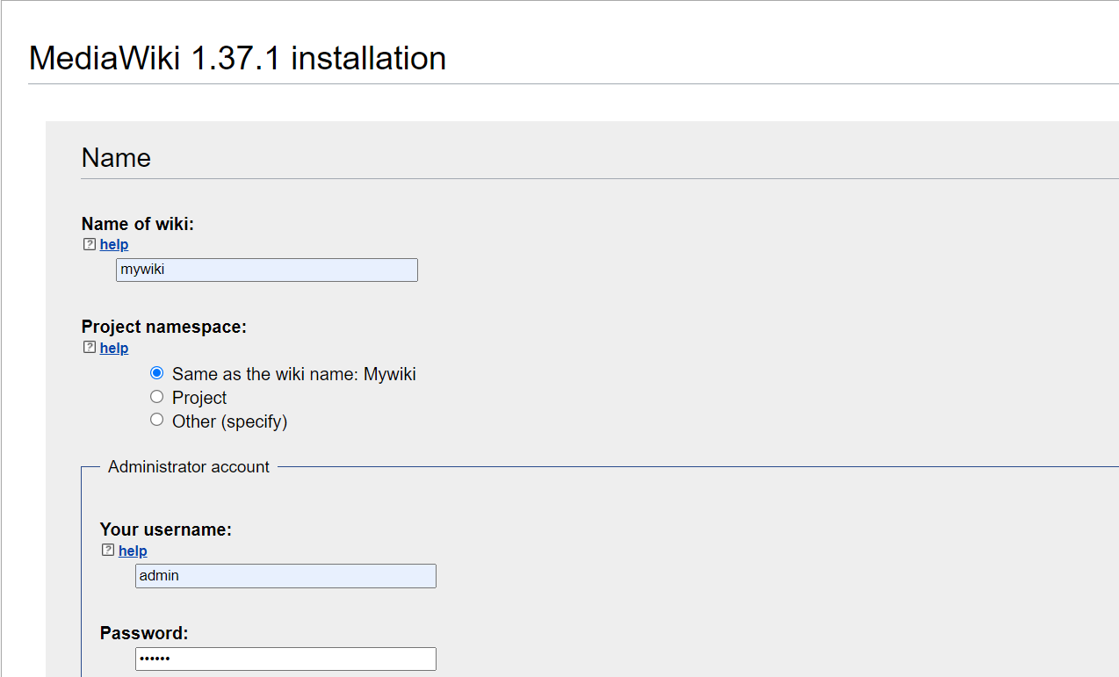Choose the 'Project' namespace option

tap(156, 396)
